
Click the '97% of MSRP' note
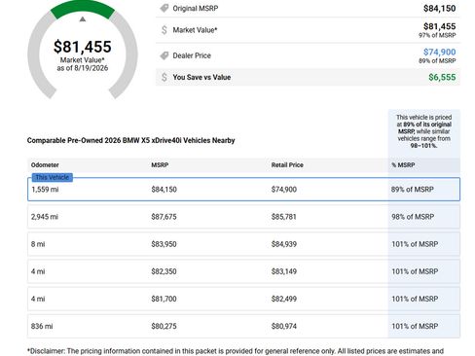click(x=437, y=35)
